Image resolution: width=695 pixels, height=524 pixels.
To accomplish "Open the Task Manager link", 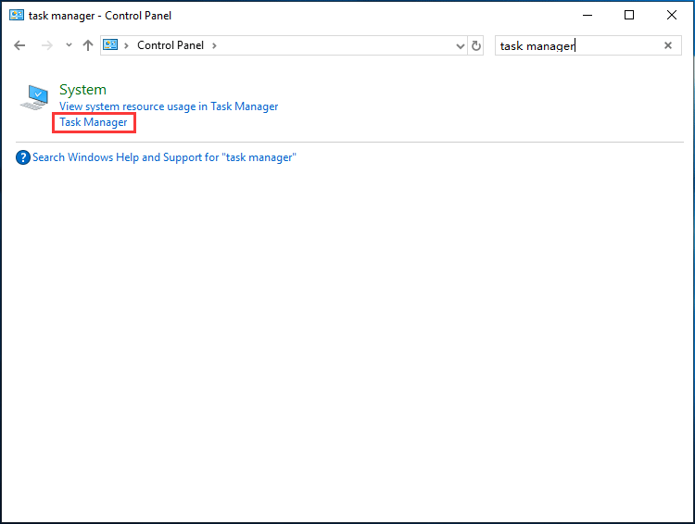I will (94, 122).
